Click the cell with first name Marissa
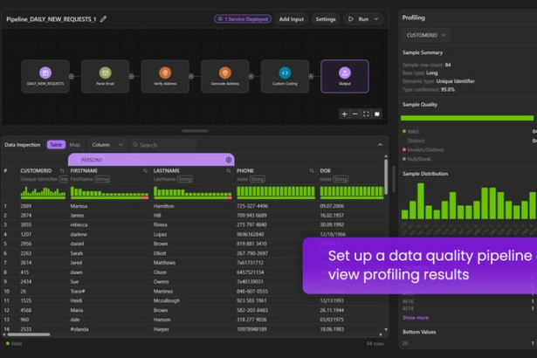Image resolution: width=537 pixels, height=358 pixels. [x=79, y=206]
